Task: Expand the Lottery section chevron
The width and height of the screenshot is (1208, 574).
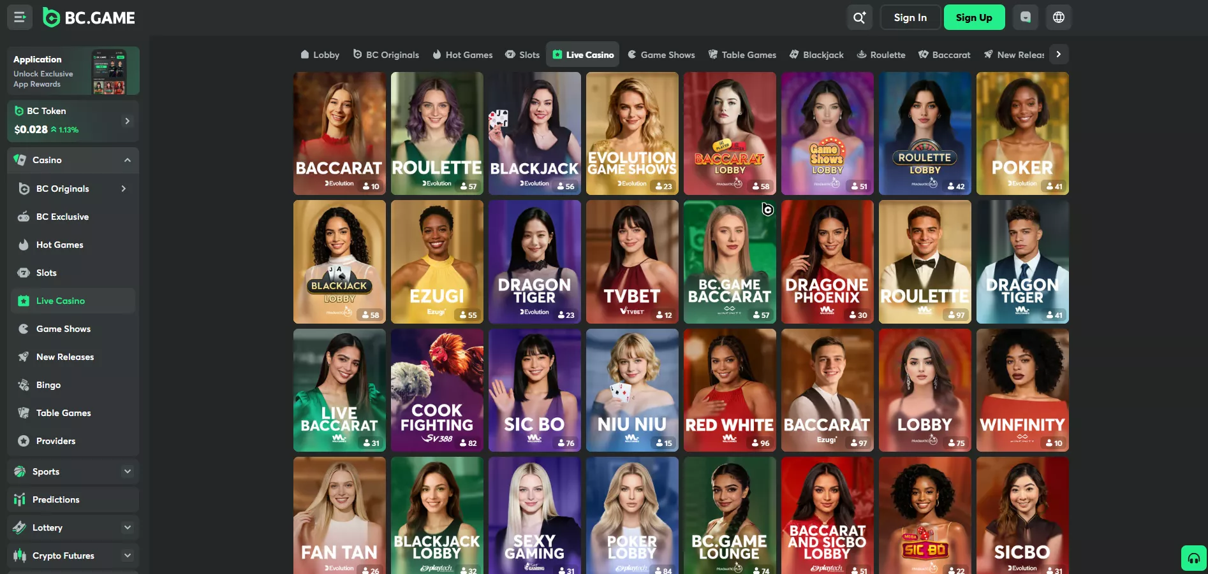Action: 128,527
